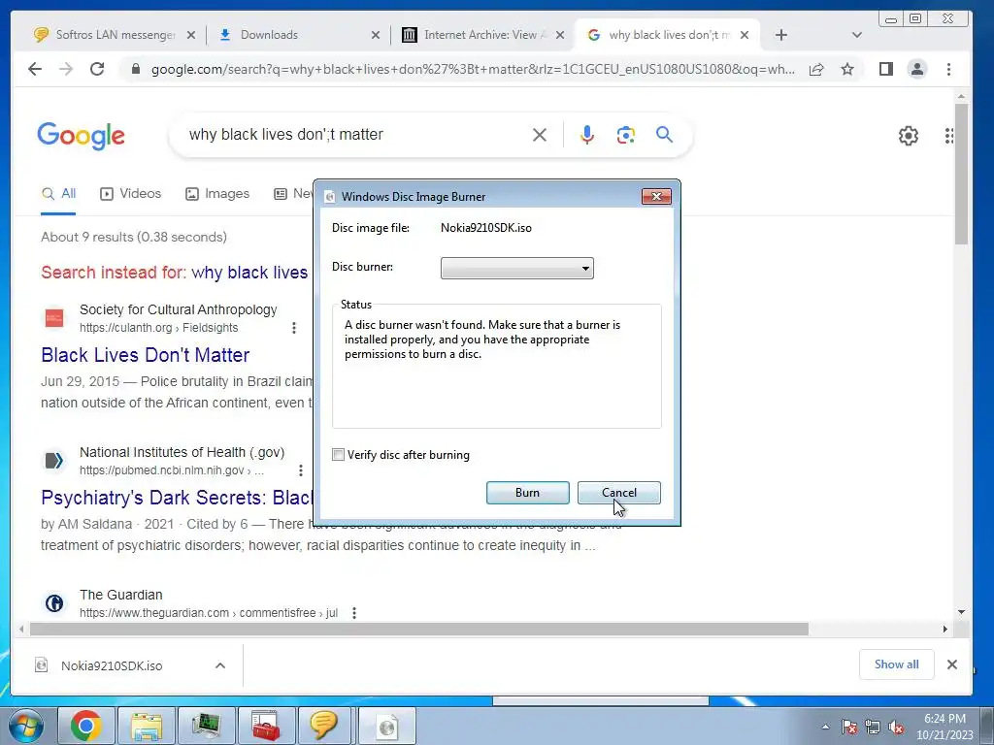Clear the Google search box with X
Image resolution: width=994 pixels, height=745 pixels.
[540, 135]
